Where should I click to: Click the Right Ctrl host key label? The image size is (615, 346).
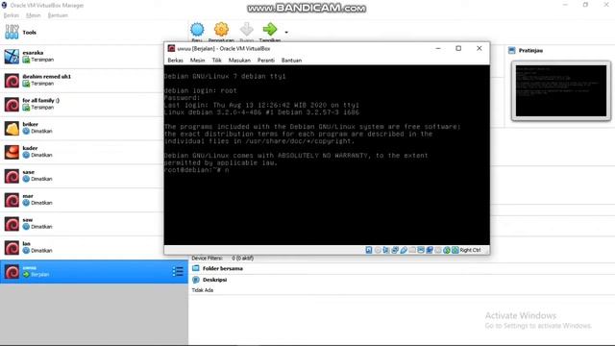pyautogui.click(x=470, y=250)
